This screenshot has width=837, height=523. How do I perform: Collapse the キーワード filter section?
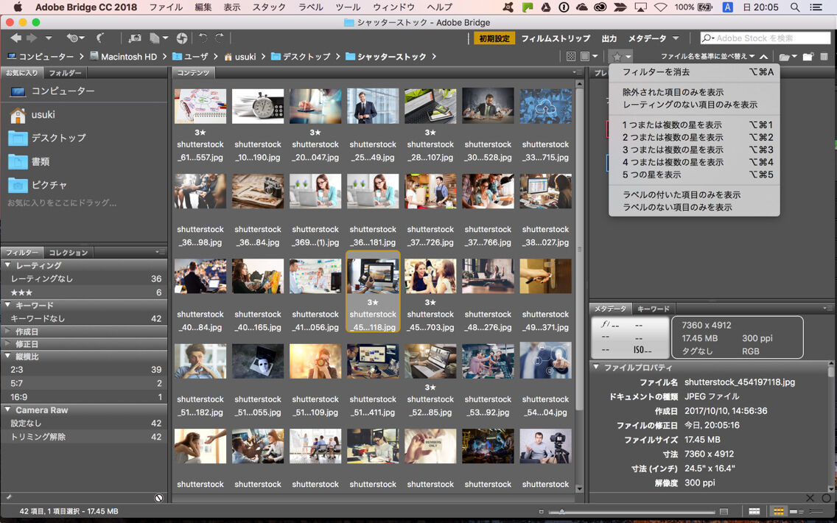pyautogui.click(x=8, y=305)
